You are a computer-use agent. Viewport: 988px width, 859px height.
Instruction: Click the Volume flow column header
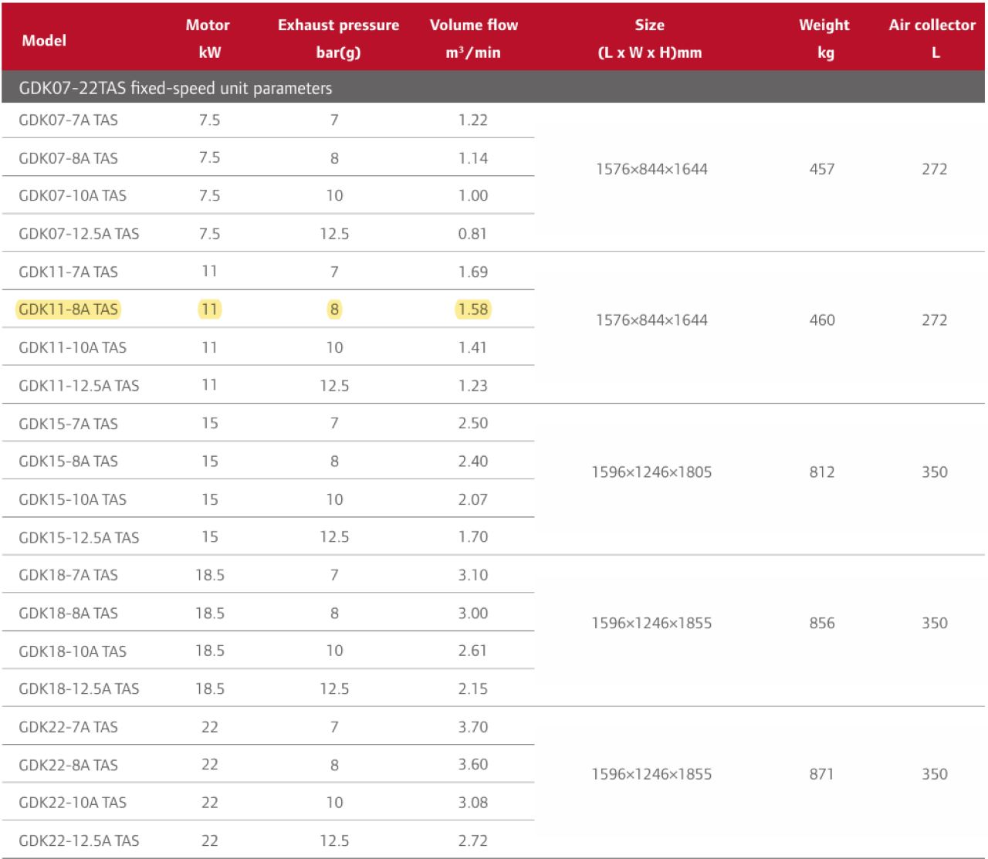click(473, 39)
